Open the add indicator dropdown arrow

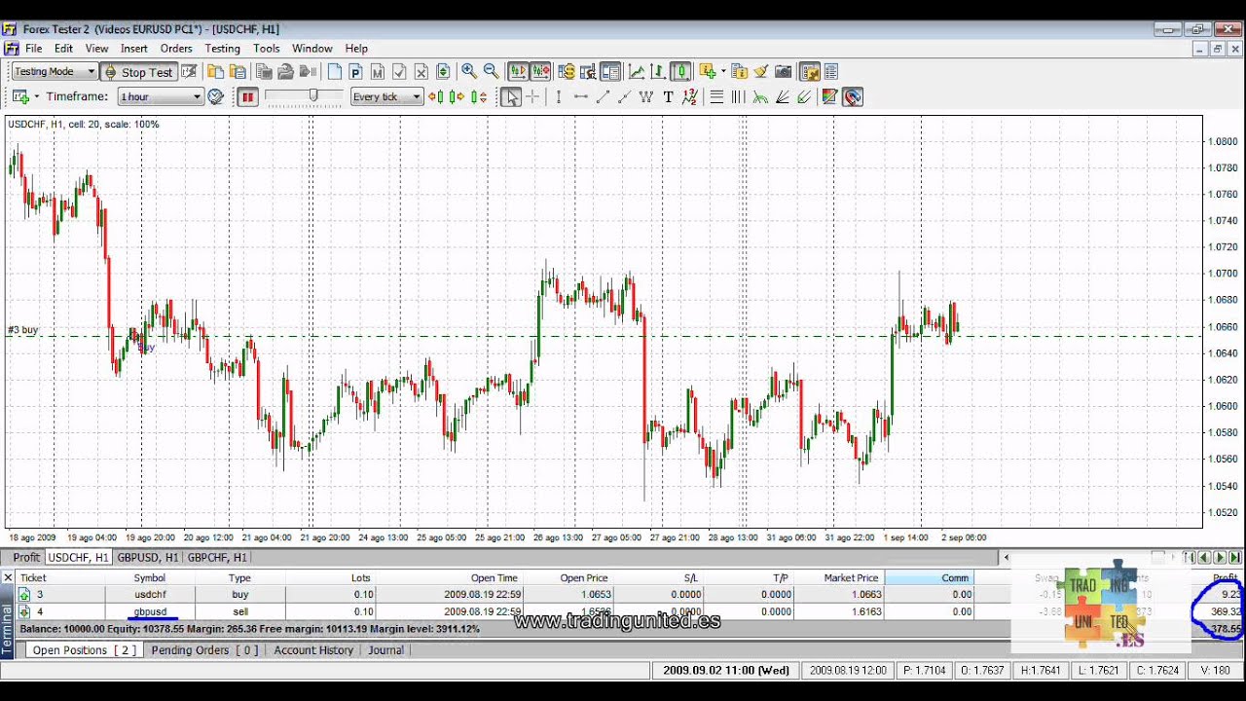tap(723, 72)
